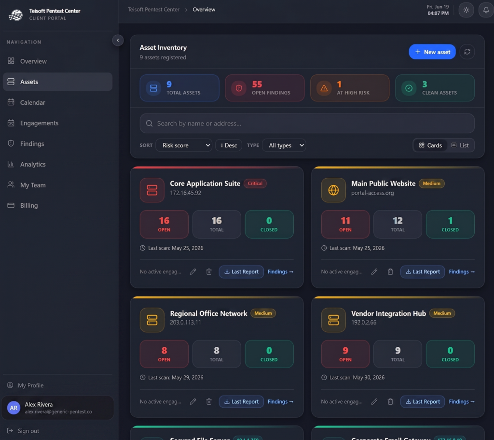This screenshot has height=440, width=494.
Task: Edit the Main Public Website asset
Action: 374,271
